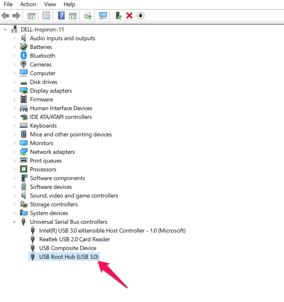Expand IDE ATA/ATAPI controllers chevron
Screen dimensions: 284x302
pos(14,117)
